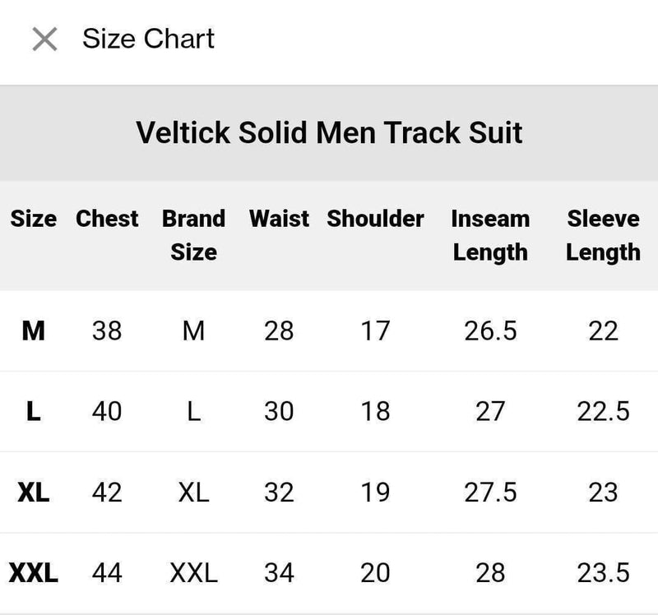Image resolution: width=658 pixels, height=615 pixels.
Task: Click inseam length value 27.5
Action: click(x=490, y=492)
